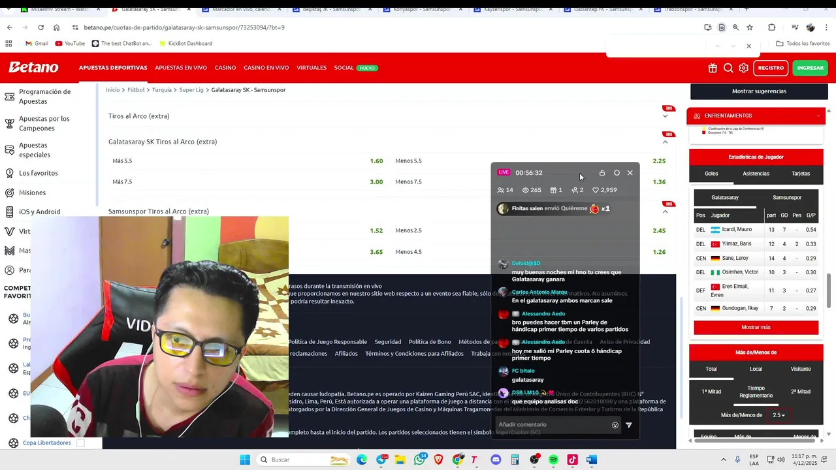Viewport: 836px width, 470px height.
Task: Collapse the Enfrentamientos panel chevron
Action: point(818,116)
